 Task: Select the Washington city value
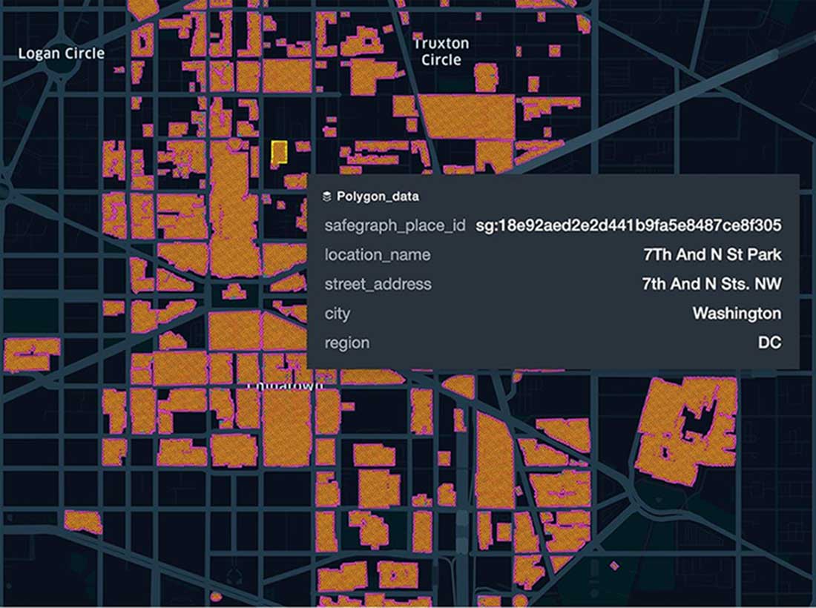(736, 314)
